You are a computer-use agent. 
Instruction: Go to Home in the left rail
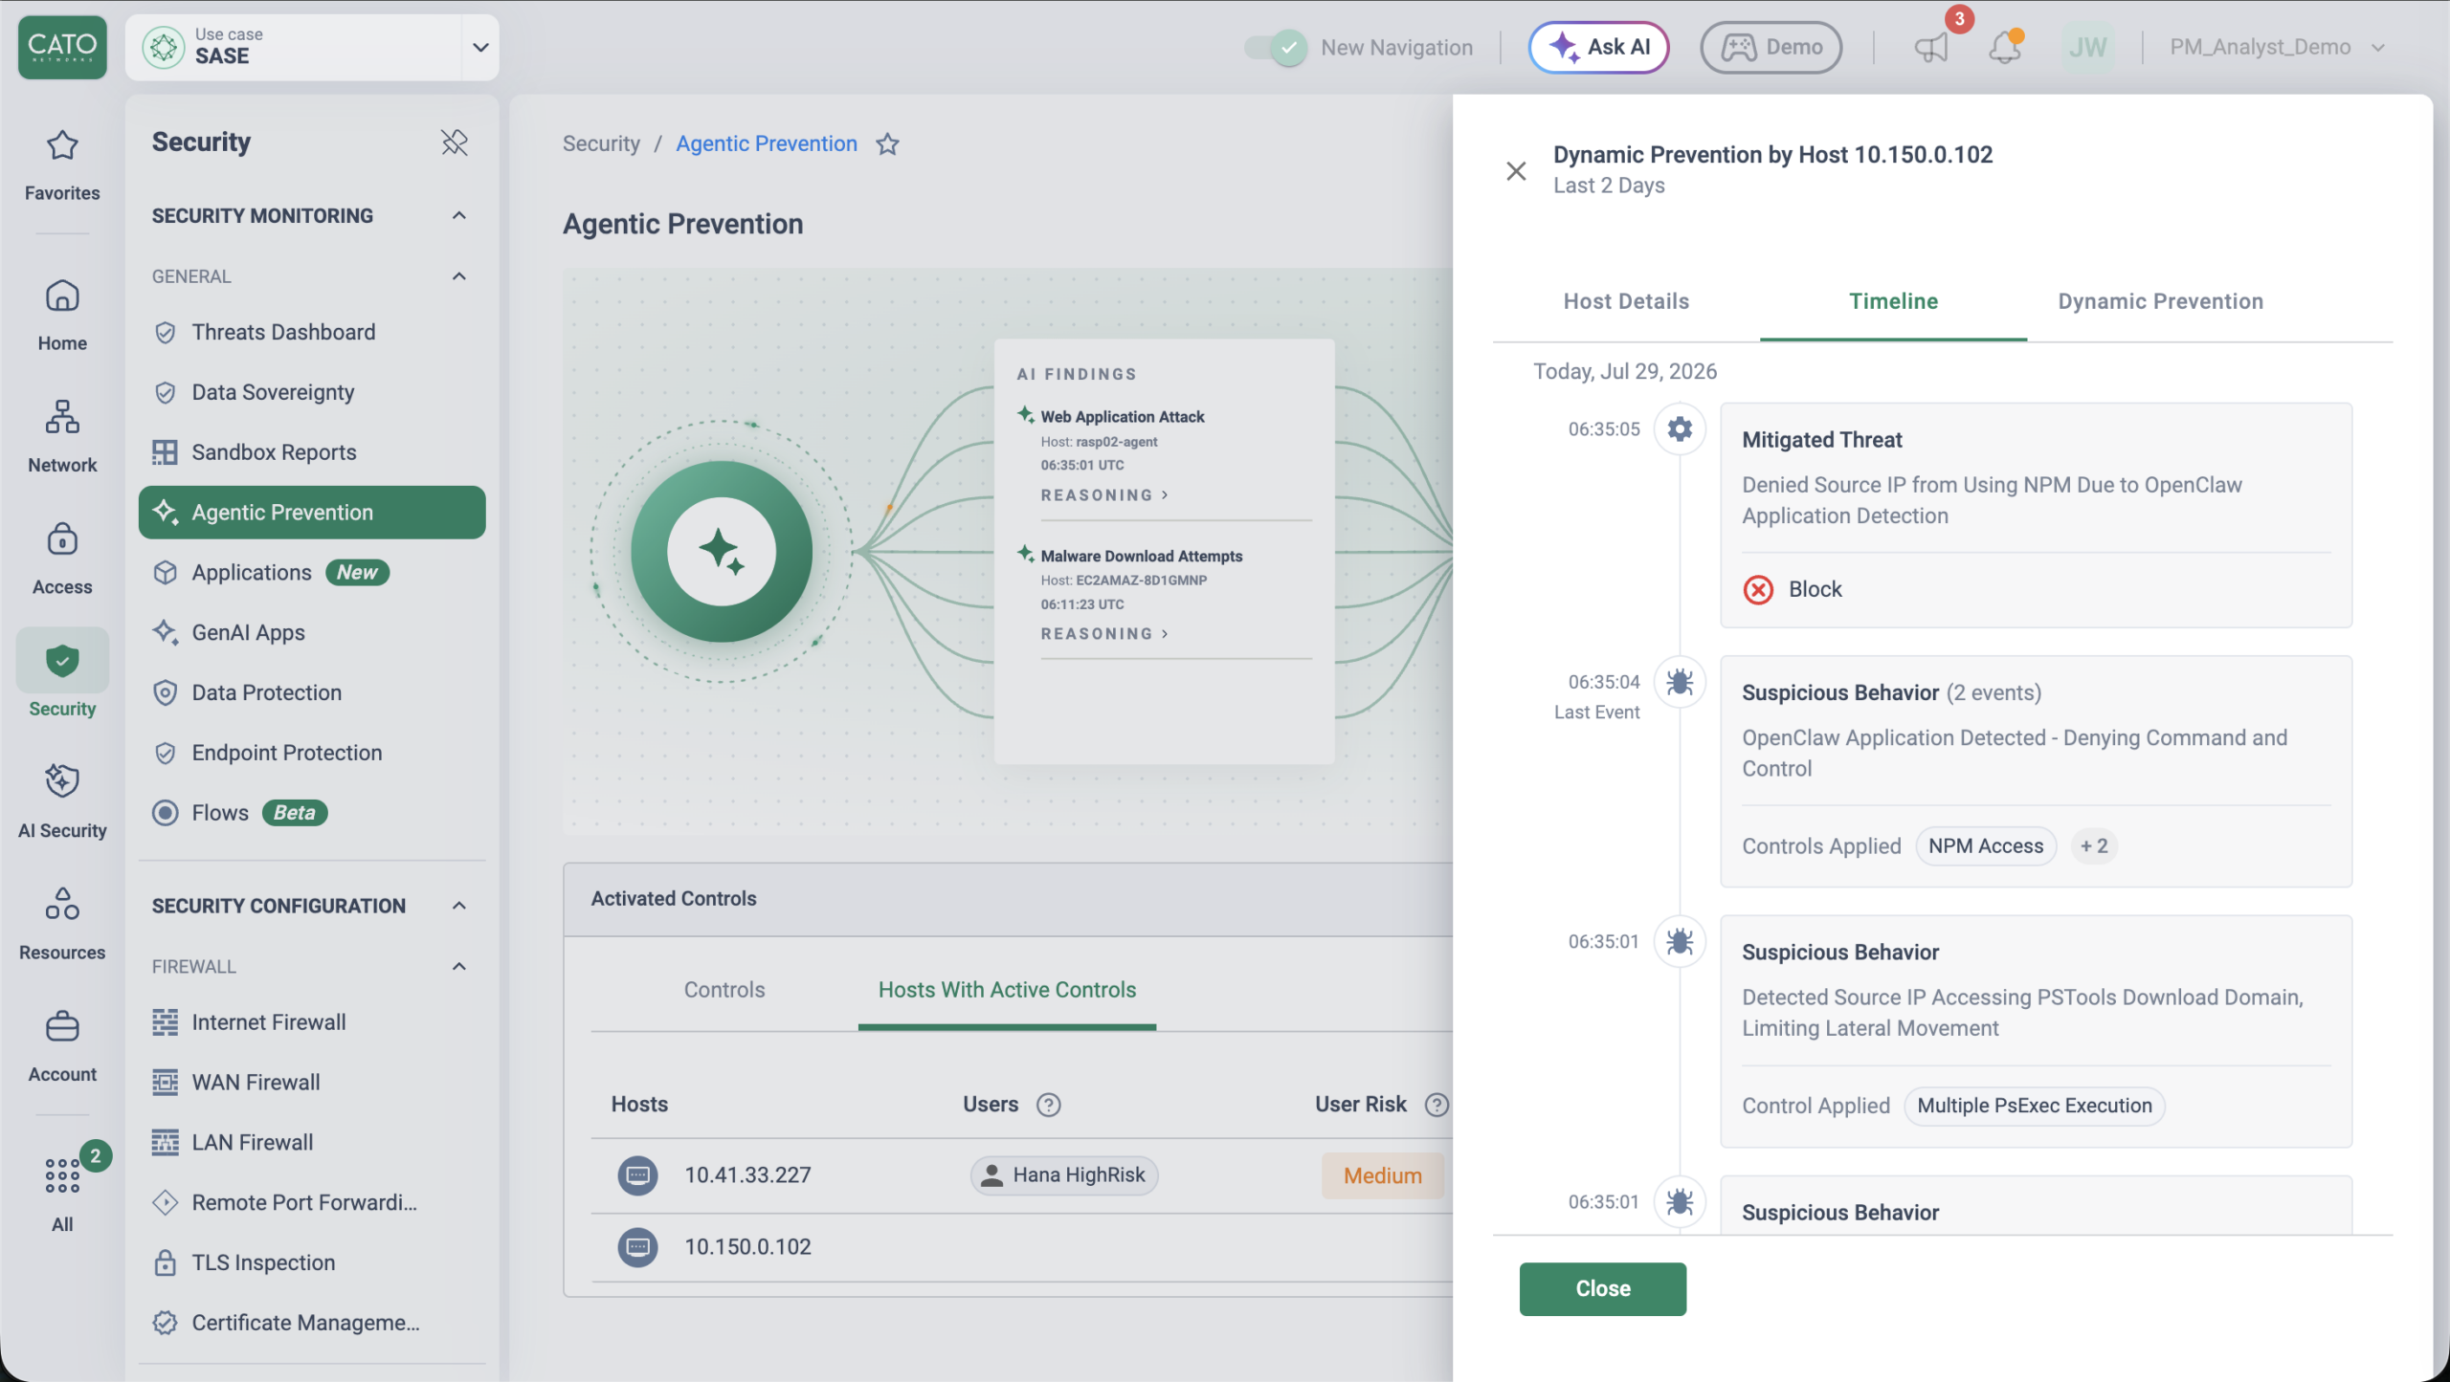[x=62, y=316]
